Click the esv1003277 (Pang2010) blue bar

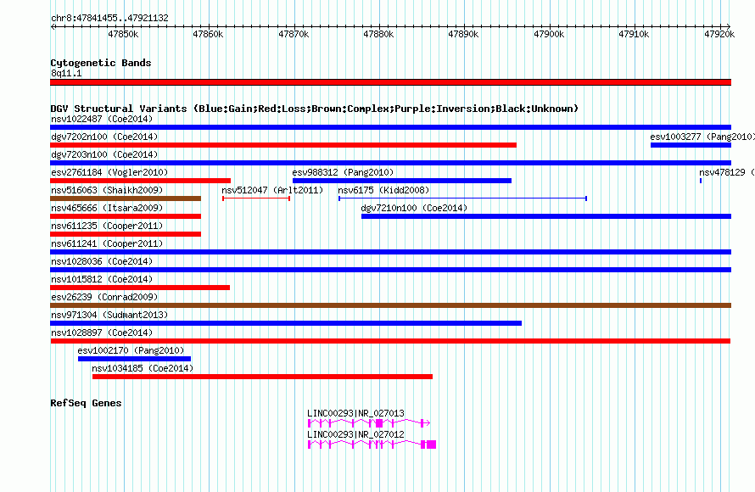(691, 145)
